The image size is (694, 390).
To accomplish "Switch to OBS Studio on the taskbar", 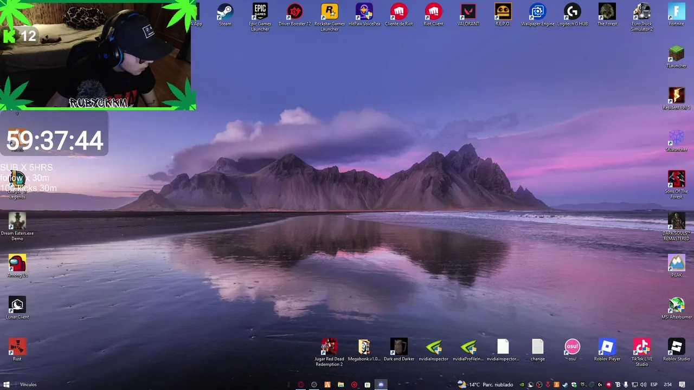I will 314,385.
